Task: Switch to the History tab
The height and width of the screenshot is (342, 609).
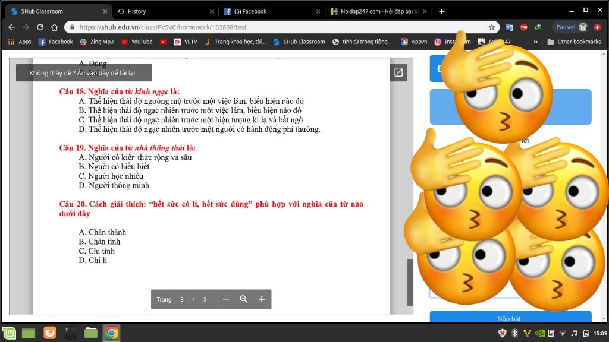Action: click(x=165, y=12)
